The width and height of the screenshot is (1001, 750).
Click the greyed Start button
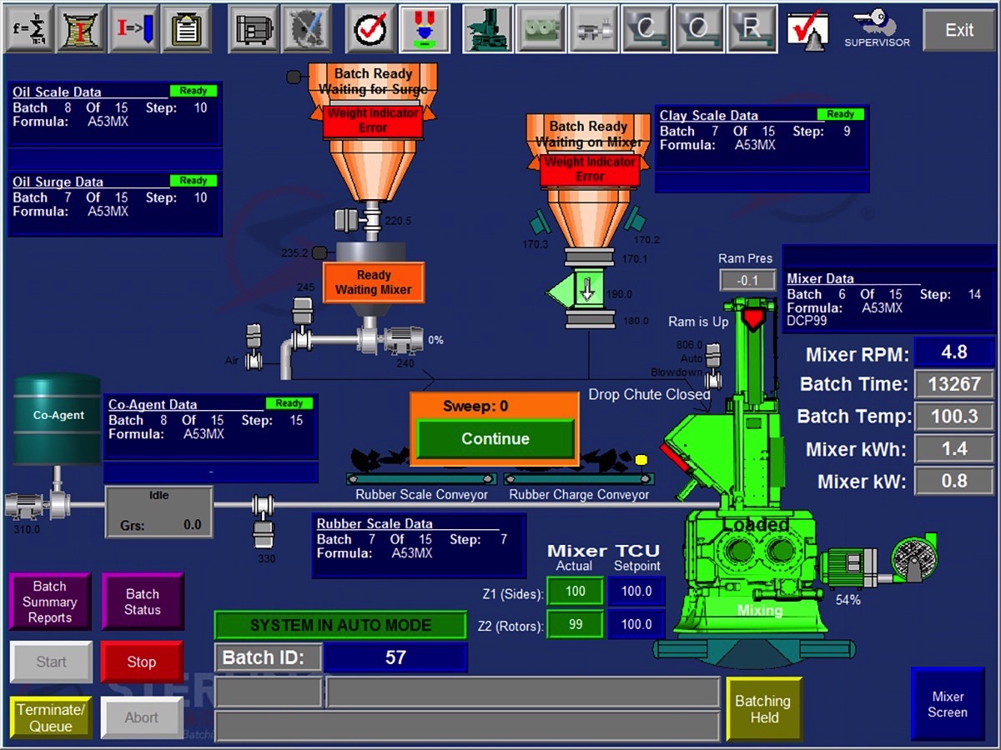pyautogui.click(x=51, y=662)
